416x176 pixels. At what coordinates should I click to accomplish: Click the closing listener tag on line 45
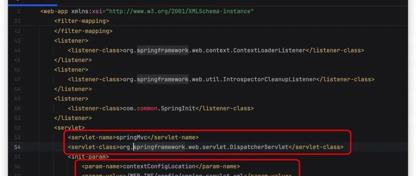[x=73, y=60]
